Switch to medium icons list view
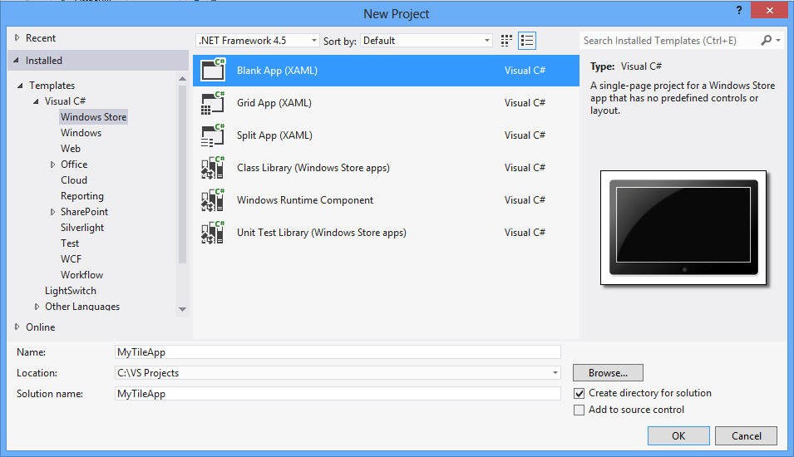The height and width of the screenshot is (457, 794). [527, 41]
